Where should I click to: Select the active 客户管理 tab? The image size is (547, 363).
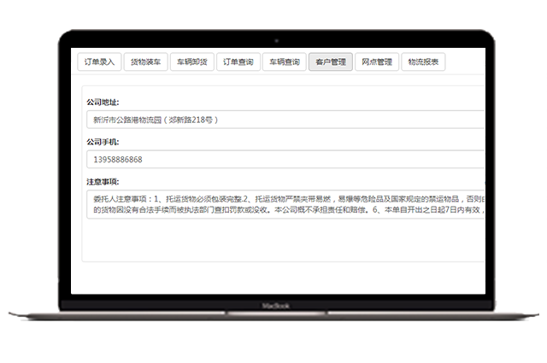pos(331,62)
